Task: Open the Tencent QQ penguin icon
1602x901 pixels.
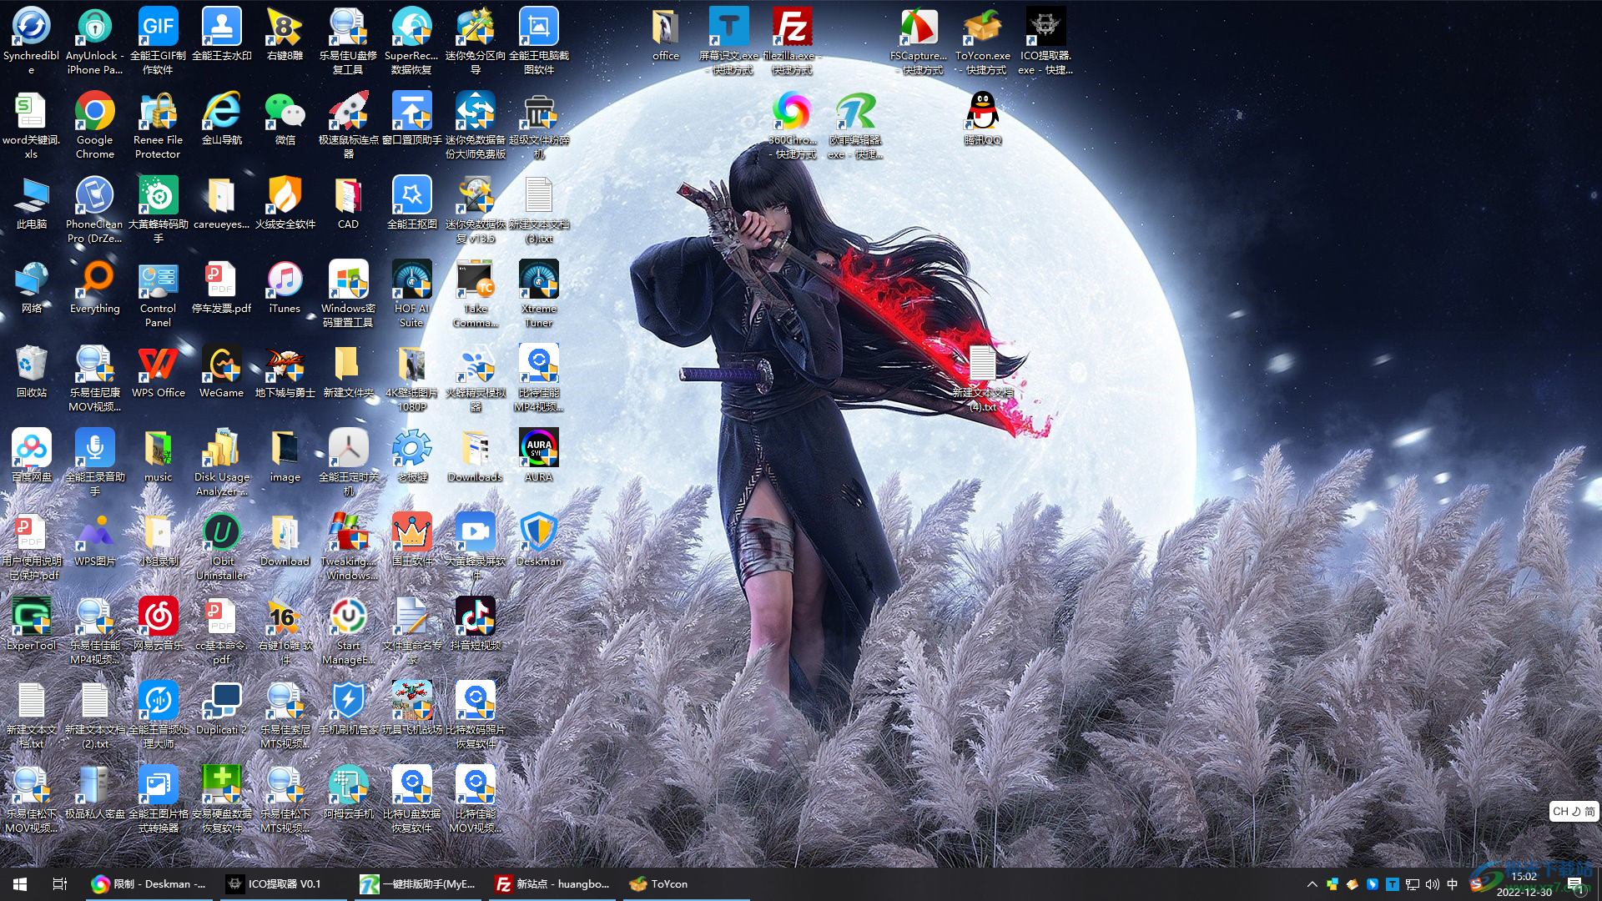Action: (982, 113)
